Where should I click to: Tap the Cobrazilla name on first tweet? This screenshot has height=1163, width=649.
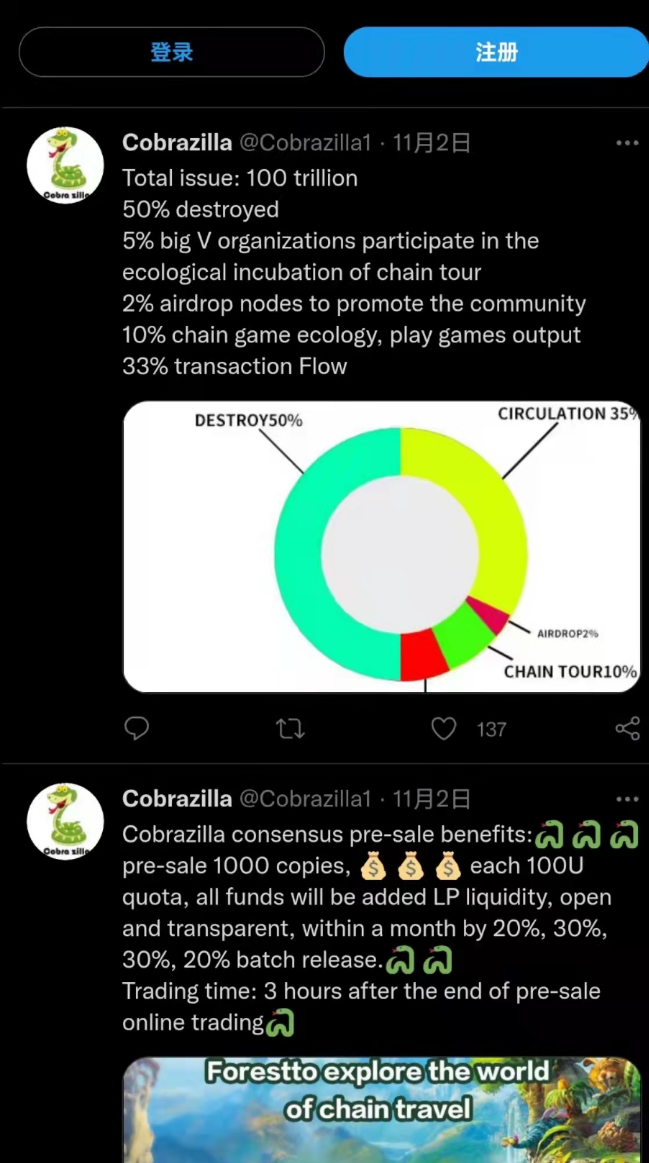[177, 143]
